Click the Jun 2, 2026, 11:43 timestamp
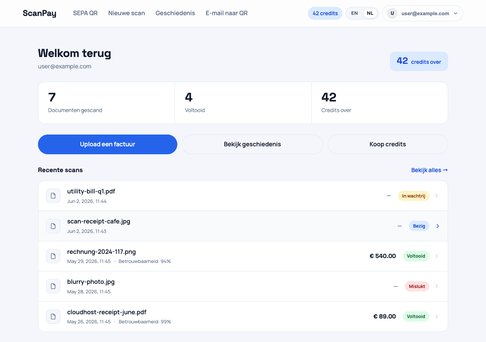This screenshot has height=342, width=486. point(87,231)
